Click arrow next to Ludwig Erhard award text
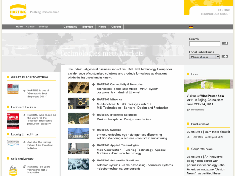This screenshot has width=235, height=176. [x=24, y=142]
